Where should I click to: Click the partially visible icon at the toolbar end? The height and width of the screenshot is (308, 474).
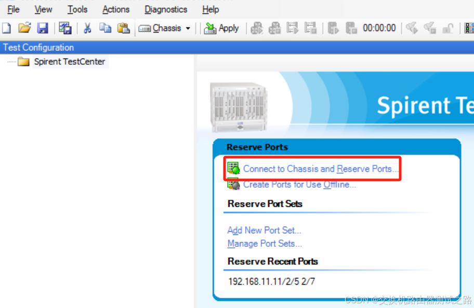pos(469,29)
